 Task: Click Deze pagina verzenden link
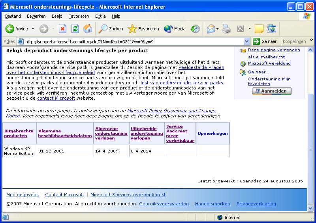coord(274,50)
